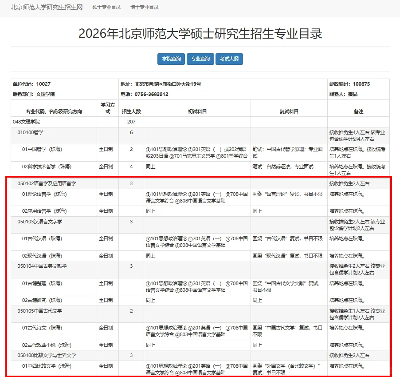
Task: Select the 050108比较文学与世界文学 major row
Action: tap(200, 356)
